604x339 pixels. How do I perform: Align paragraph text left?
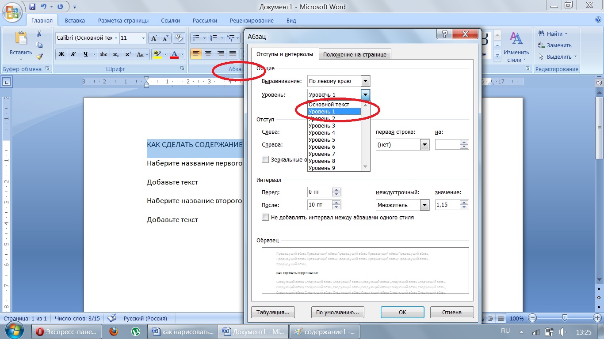pyautogui.click(x=196, y=54)
